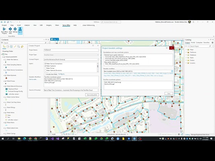Open File Explorer from the taskbar
Viewport: 215px width, 161px height.
(x=19, y=139)
